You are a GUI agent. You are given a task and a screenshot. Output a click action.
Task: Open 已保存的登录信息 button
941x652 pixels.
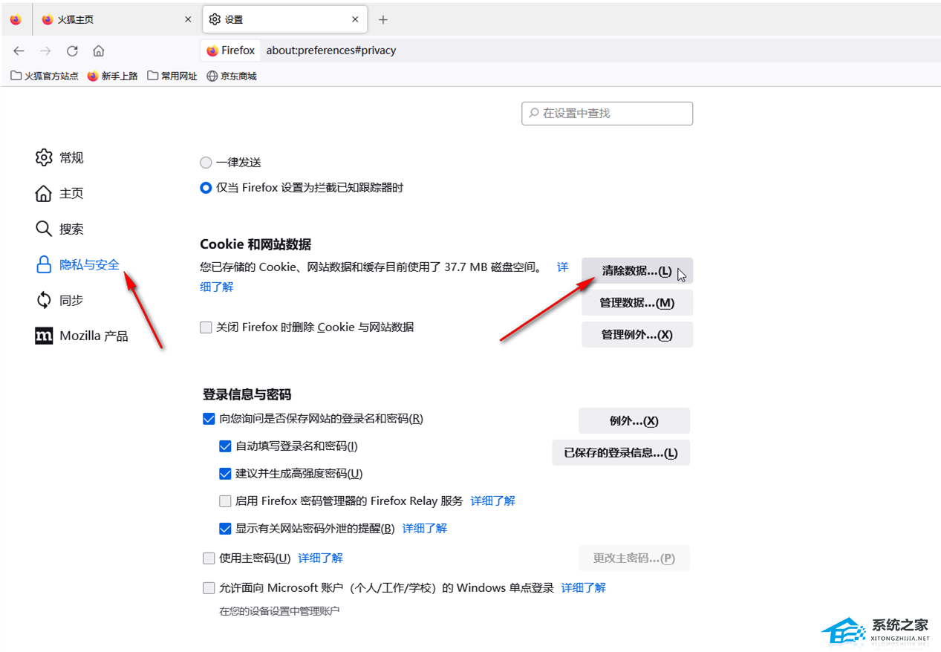point(621,453)
